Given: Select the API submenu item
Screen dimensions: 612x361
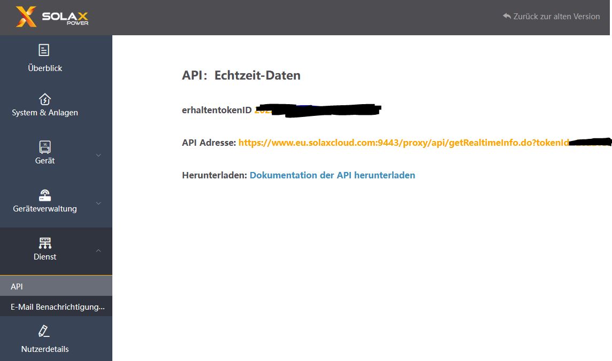Looking at the screenshot, I should coord(56,286).
